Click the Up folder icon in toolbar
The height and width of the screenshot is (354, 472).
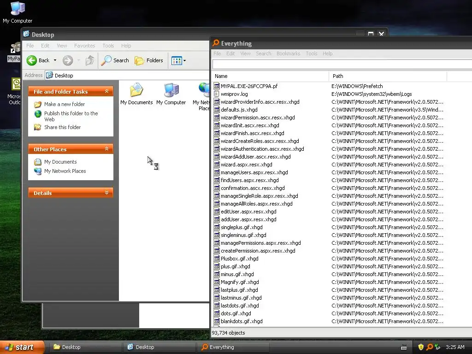(89, 60)
